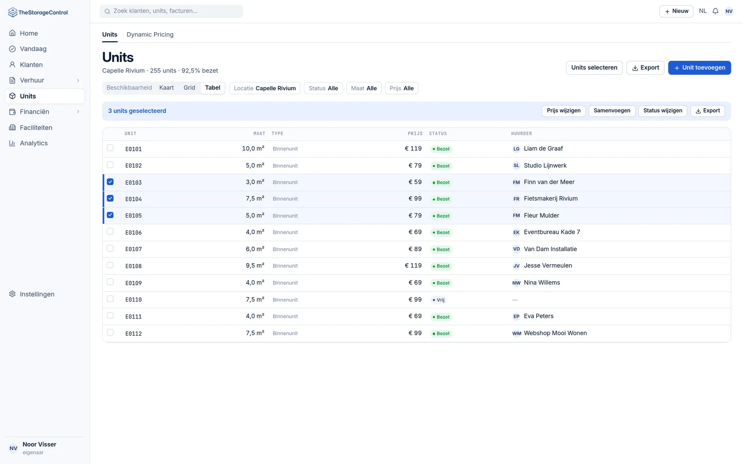Click the Klanten person icon
Viewport: 743px width, 464px height.
tap(13, 64)
